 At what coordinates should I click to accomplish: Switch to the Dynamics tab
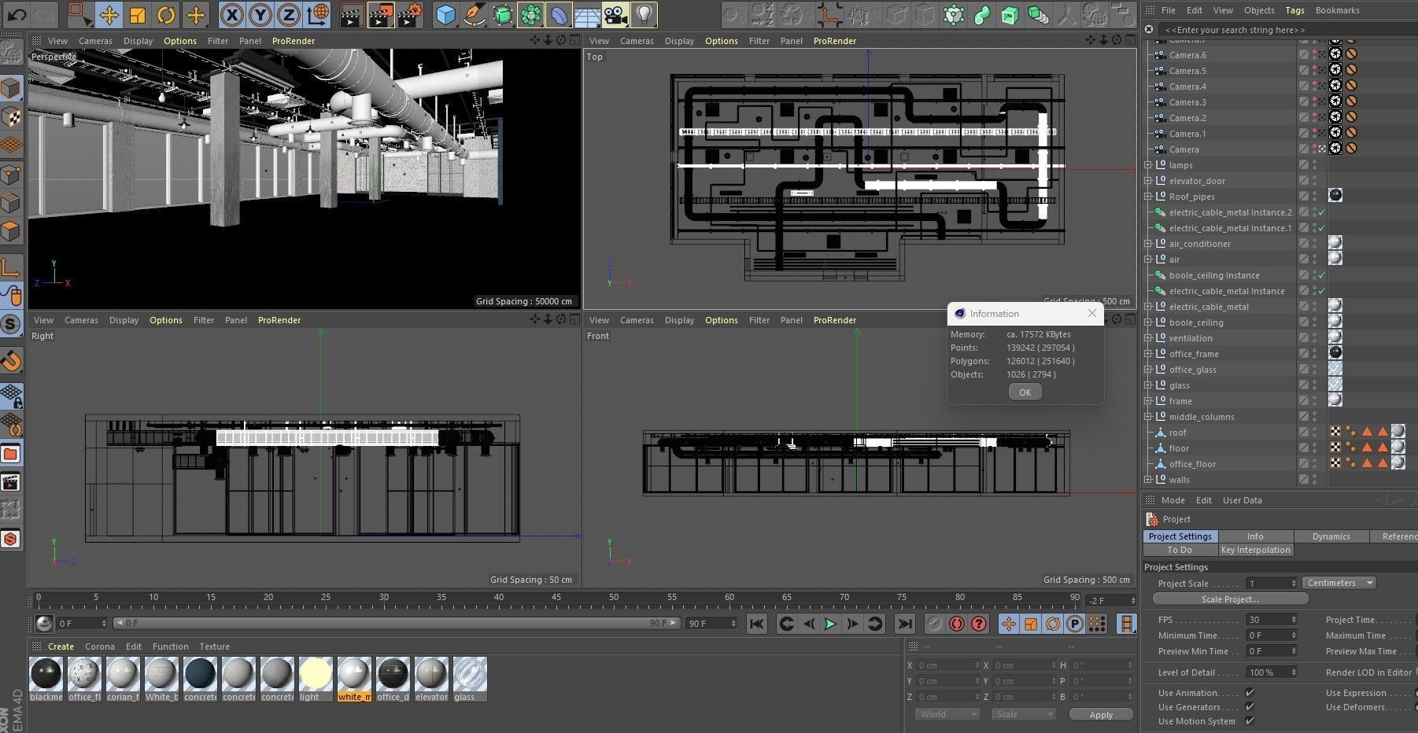click(x=1331, y=536)
